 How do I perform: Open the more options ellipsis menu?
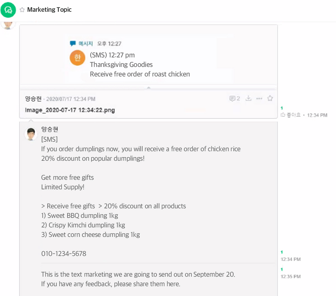[x=259, y=98]
